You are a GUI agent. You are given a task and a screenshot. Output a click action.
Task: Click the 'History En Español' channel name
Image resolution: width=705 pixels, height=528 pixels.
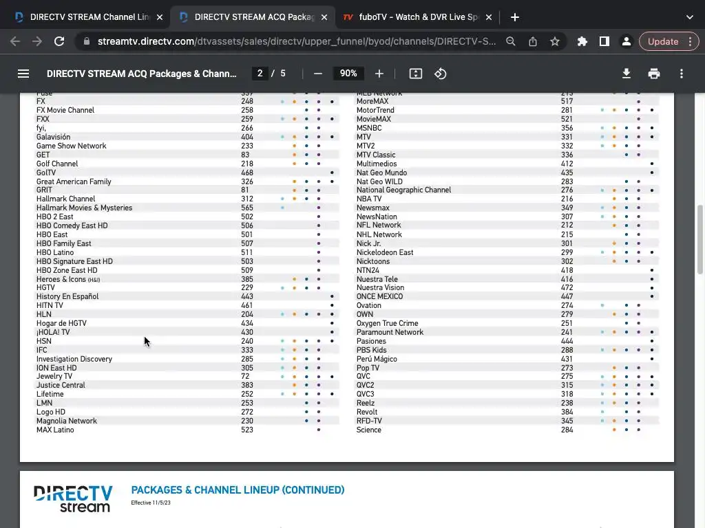pyautogui.click(x=67, y=296)
